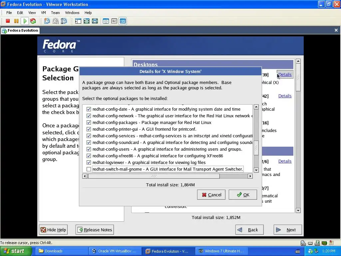Click the package list vertical scrollbar thumb

[x=256, y=148]
